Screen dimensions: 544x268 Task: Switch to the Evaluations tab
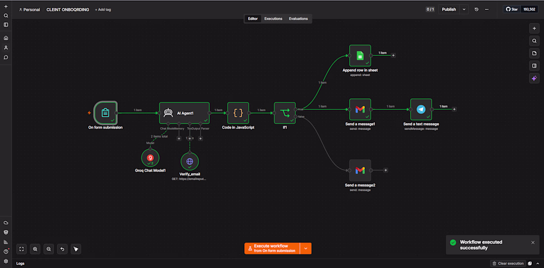(x=298, y=19)
